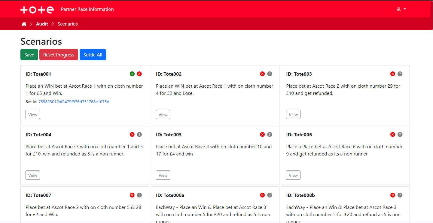The image size is (433, 223).
Task: Click grey question icon on Tote008a card
Action: (270, 195)
